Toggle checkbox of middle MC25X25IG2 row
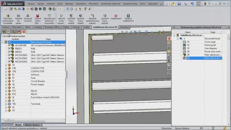The height and width of the screenshot is (130, 231). pyautogui.click(x=9, y=58)
